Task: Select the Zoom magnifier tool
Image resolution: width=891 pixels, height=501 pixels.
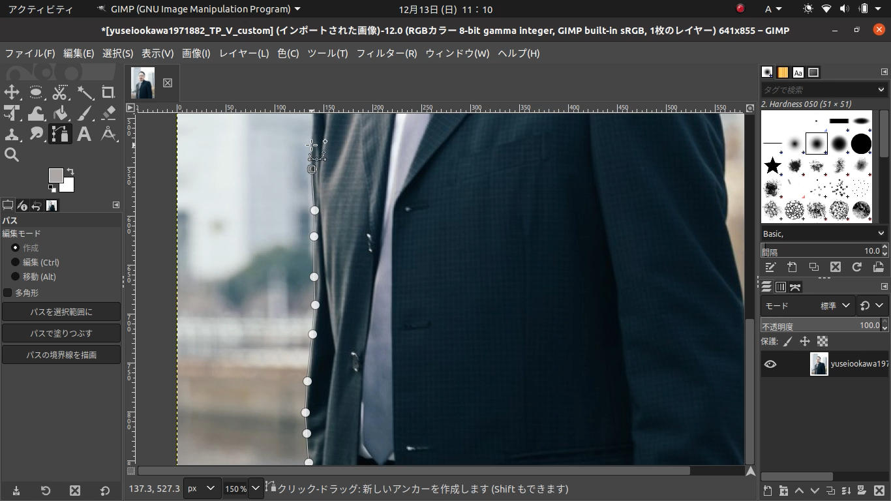Action: (x=12, y=155)
